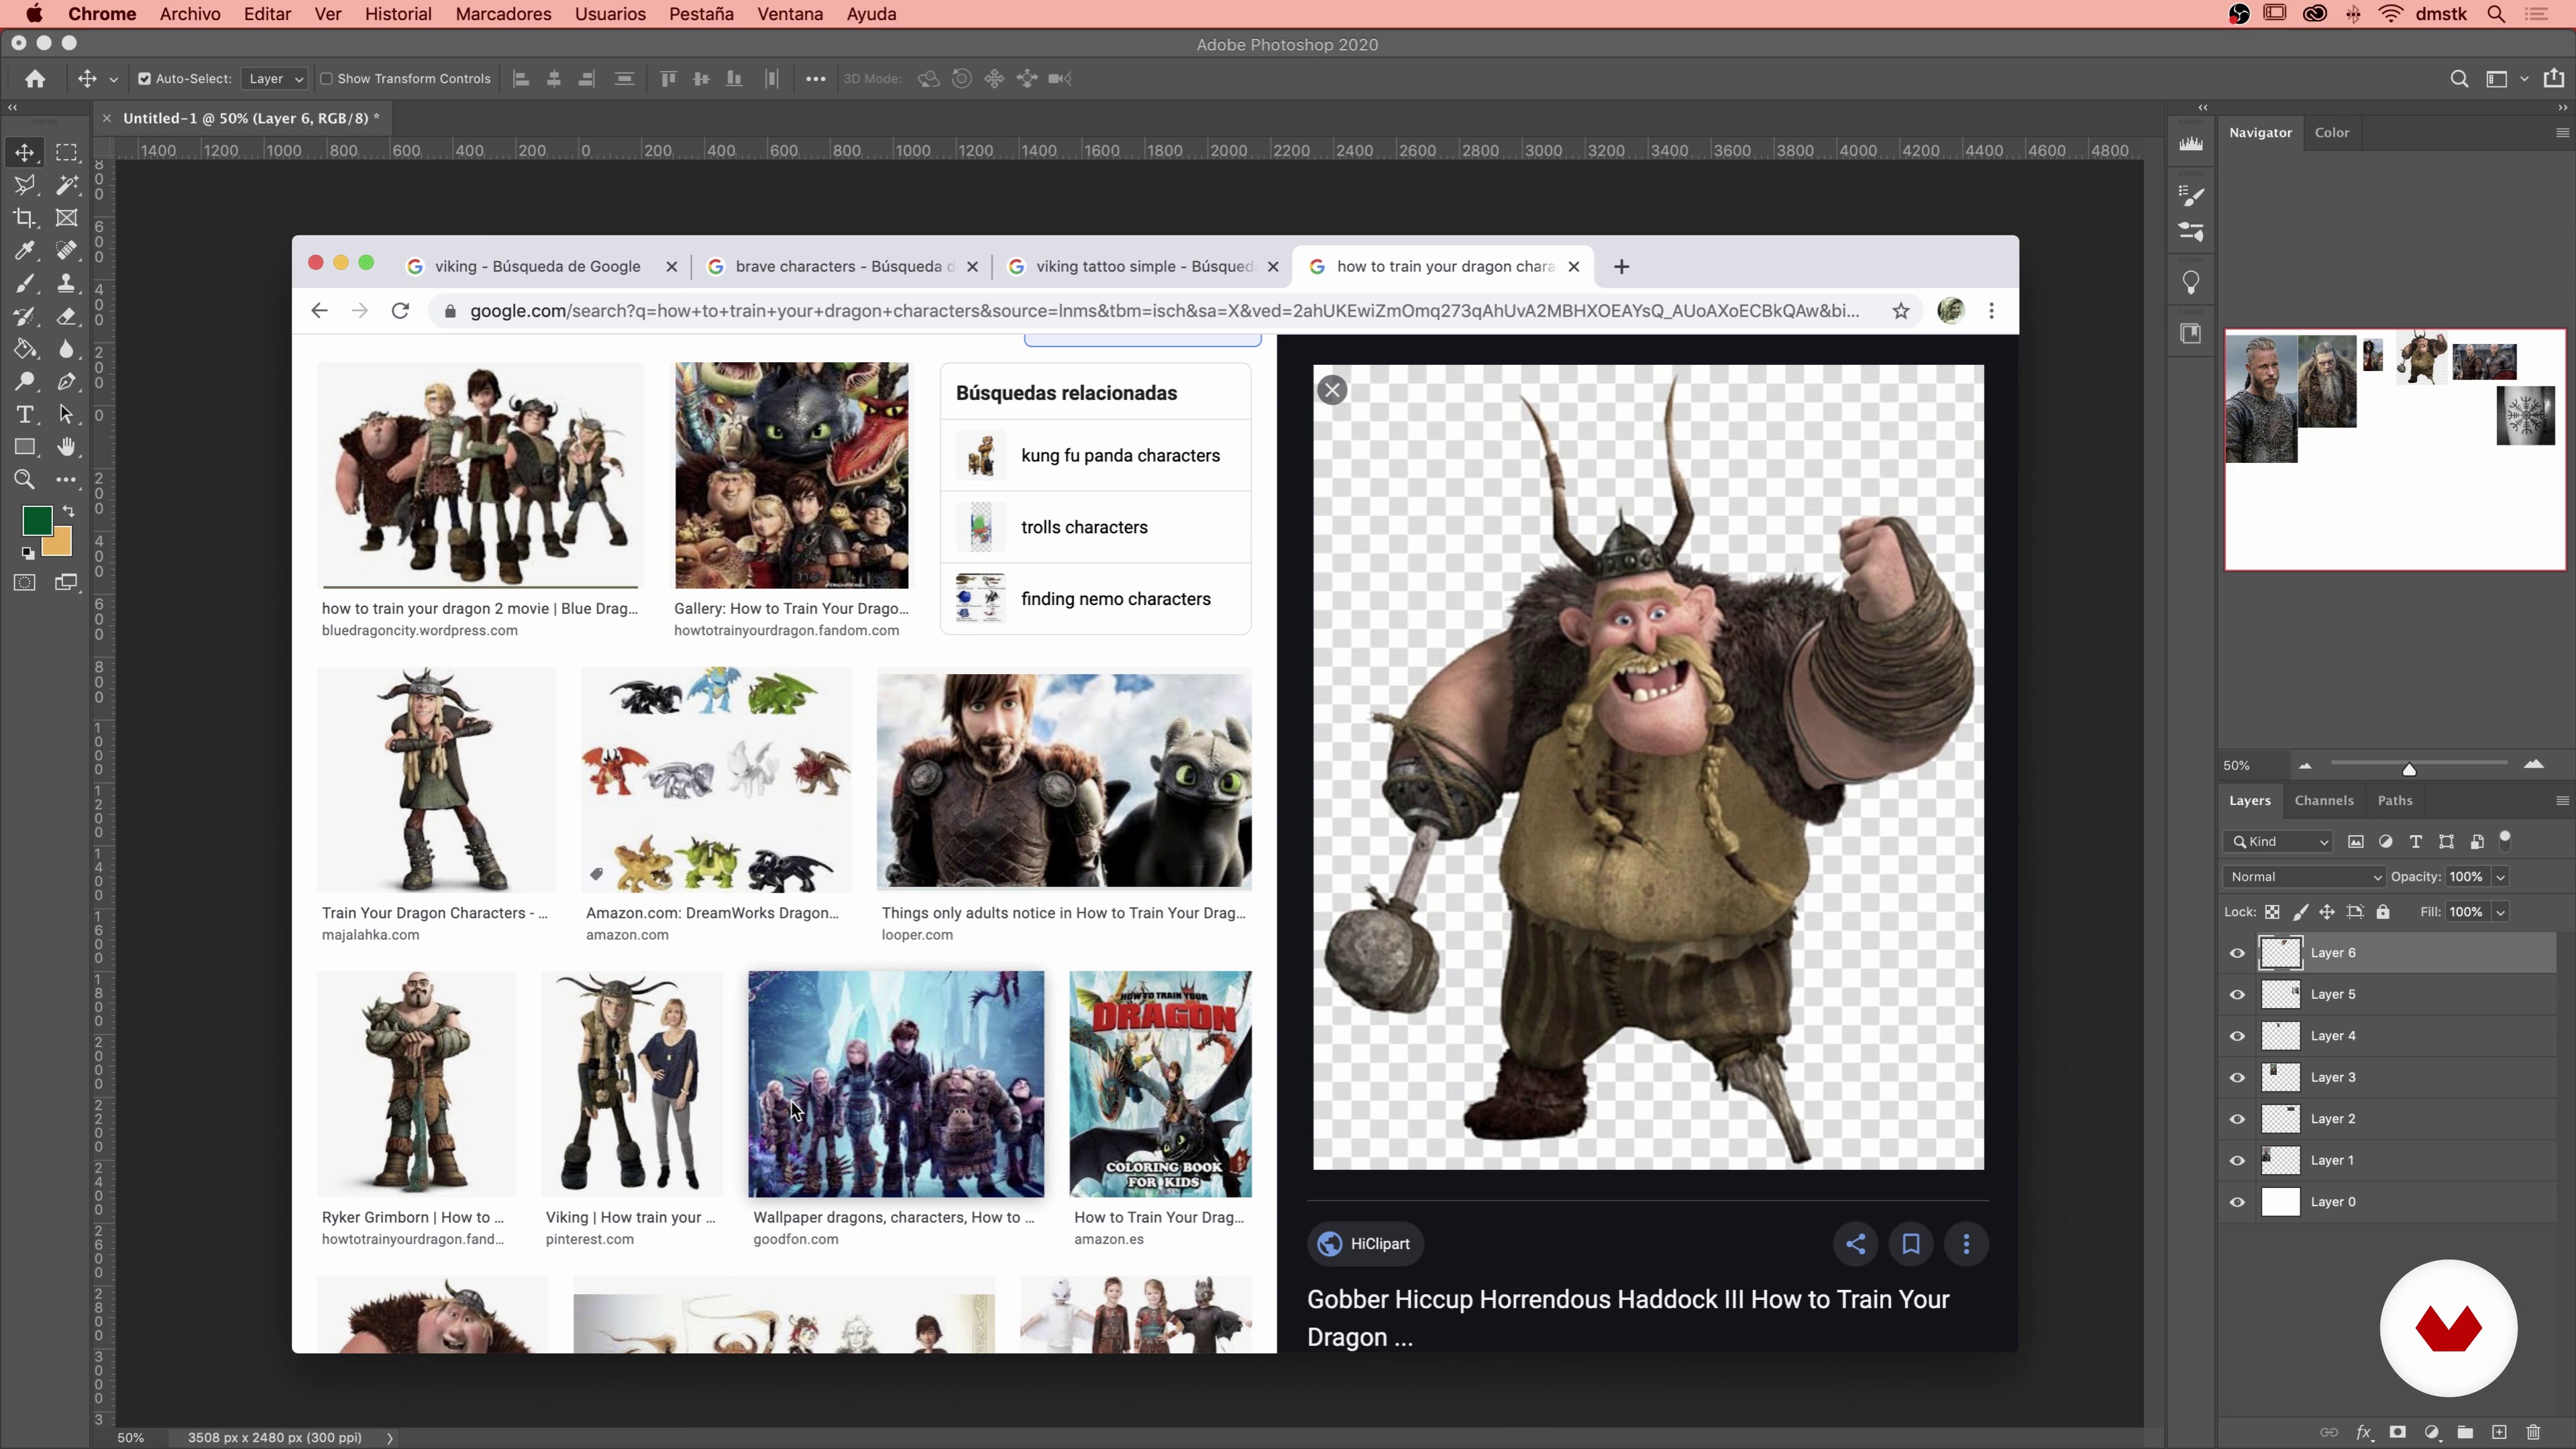Create new adjustment layer icon
The image size is (2576, 1449).
pos(2431,1432)
